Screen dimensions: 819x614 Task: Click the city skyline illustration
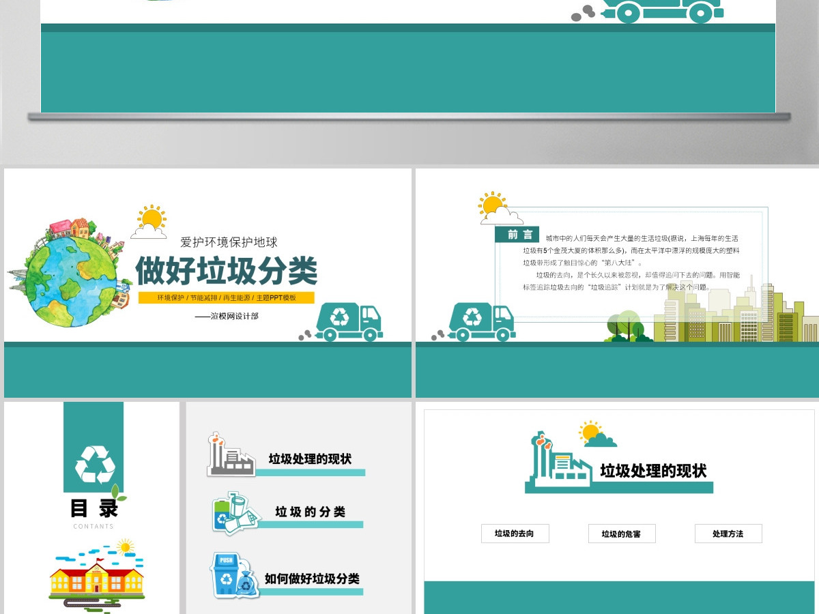[x=736, y=307]
